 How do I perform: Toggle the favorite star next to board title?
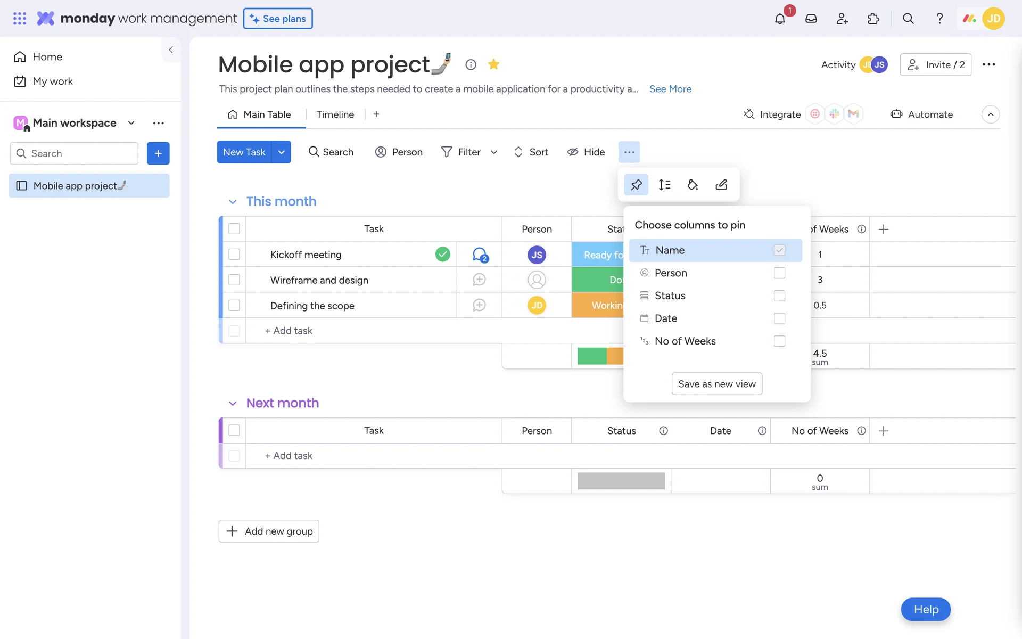493,64
